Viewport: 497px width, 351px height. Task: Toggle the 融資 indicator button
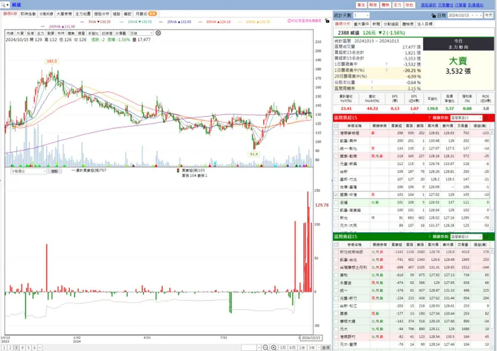pos(51,33)
